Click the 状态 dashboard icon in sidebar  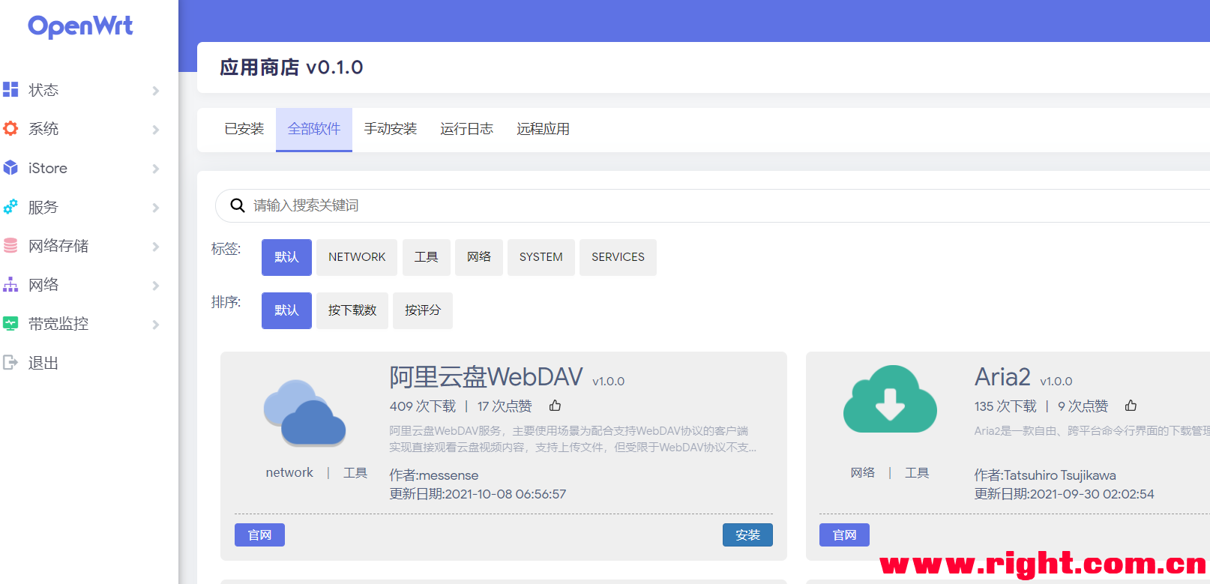click(x=10, y=90)
